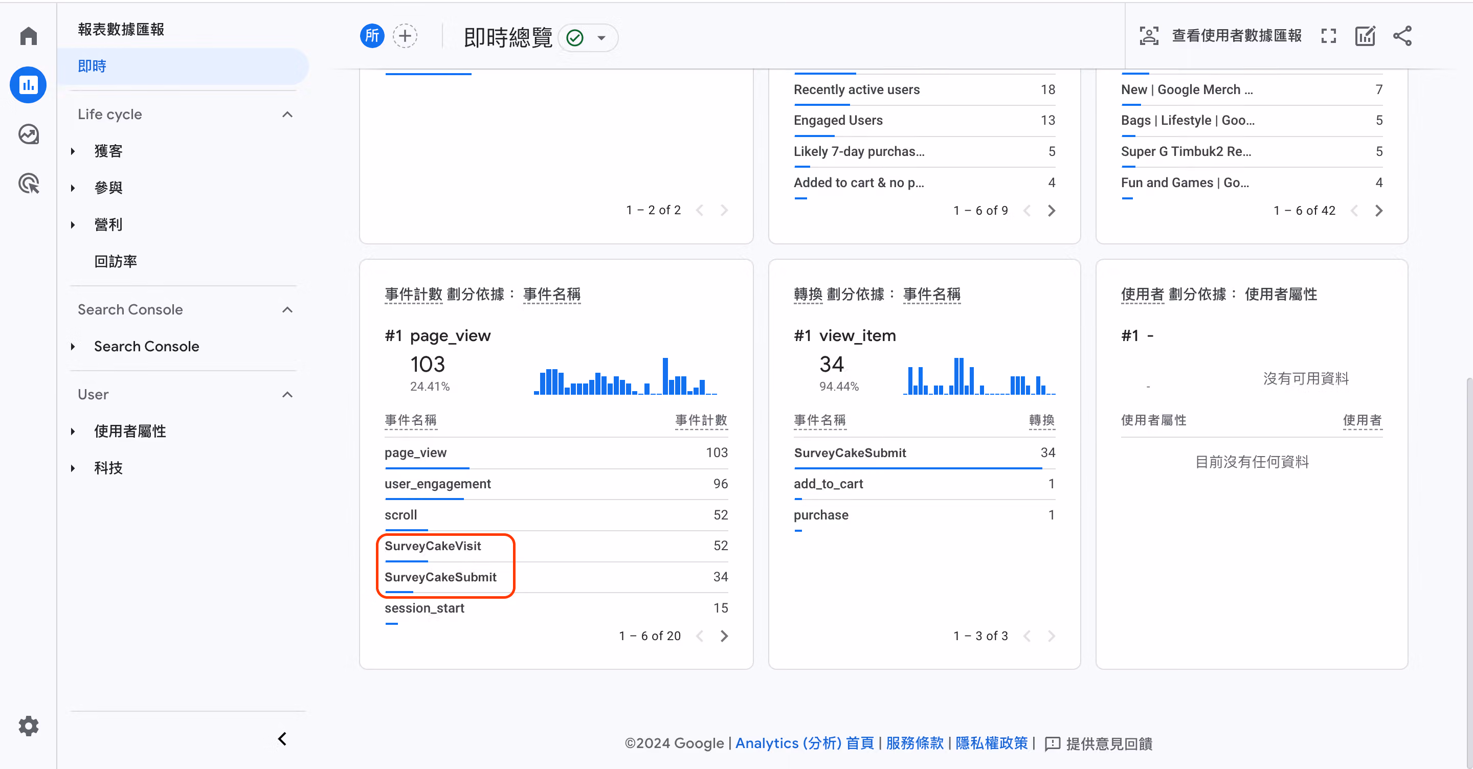This screenshot has width=1473, height=769.
Task: Open Analytics (分析) 首頁 link
Action: pyautogui.click(x=804, y=743)
